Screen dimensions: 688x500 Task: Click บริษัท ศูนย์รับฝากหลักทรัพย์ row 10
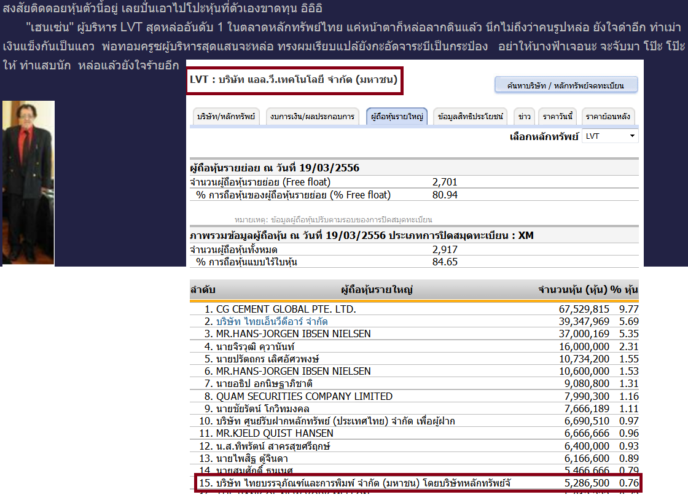click(414, 421)
